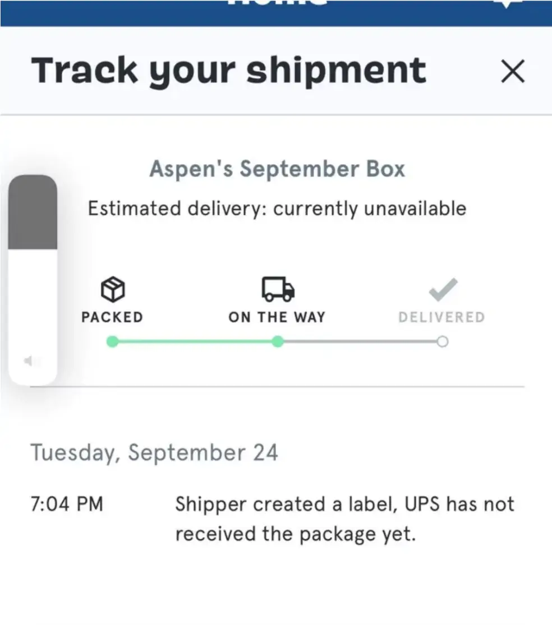
Task: Click the Tuesday, September 24 date heading
Action: pyautogui.click(x=154, y=452)
